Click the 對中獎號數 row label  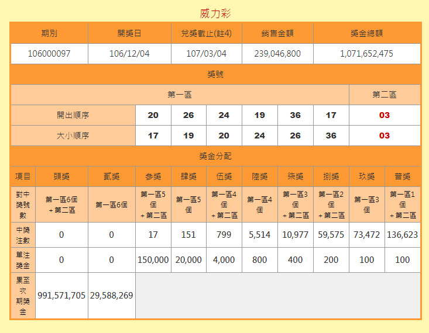point(23,204)
